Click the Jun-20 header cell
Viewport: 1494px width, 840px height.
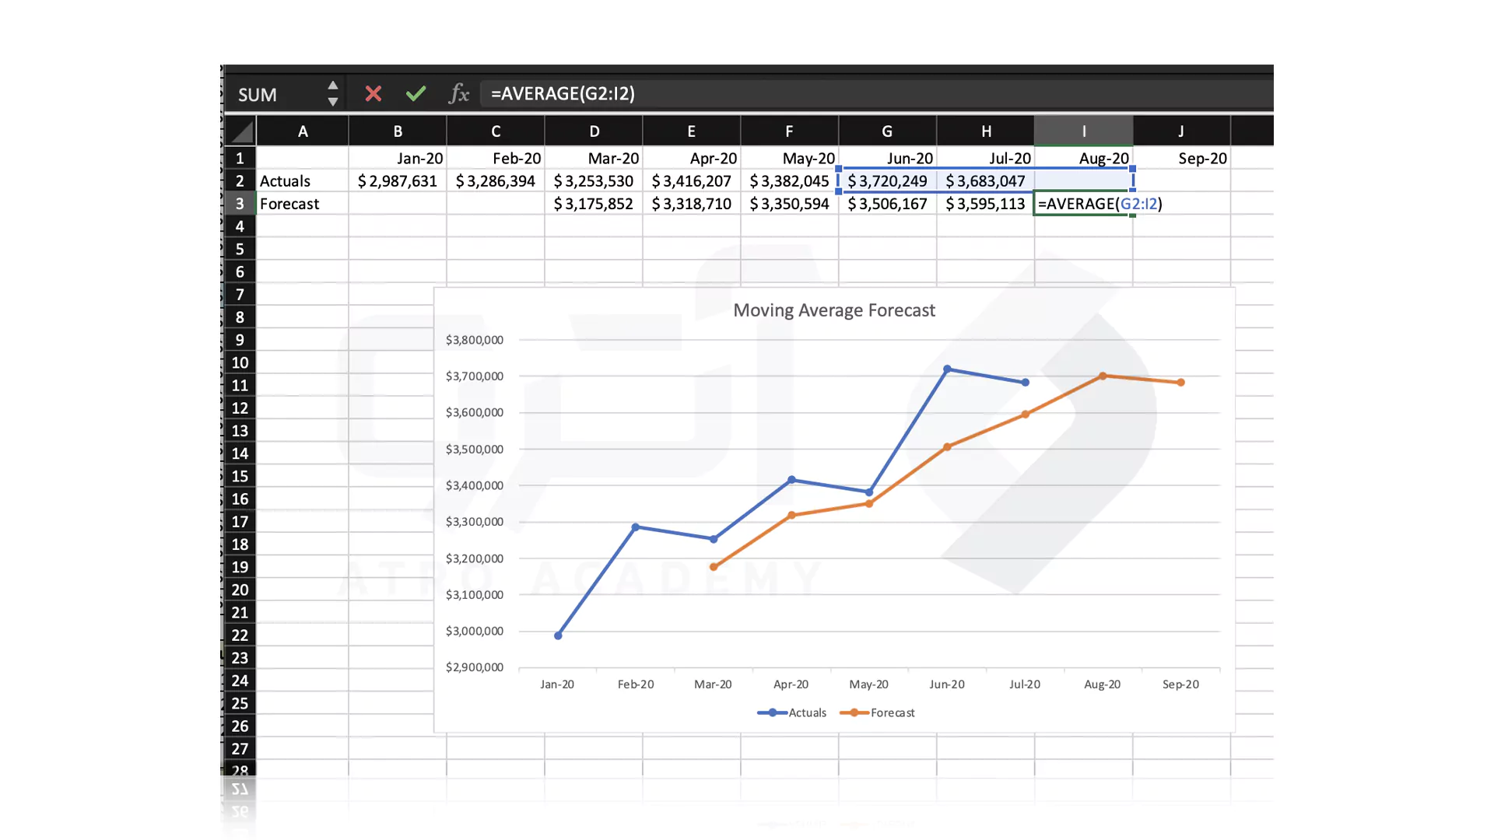(x=888, y=159)
